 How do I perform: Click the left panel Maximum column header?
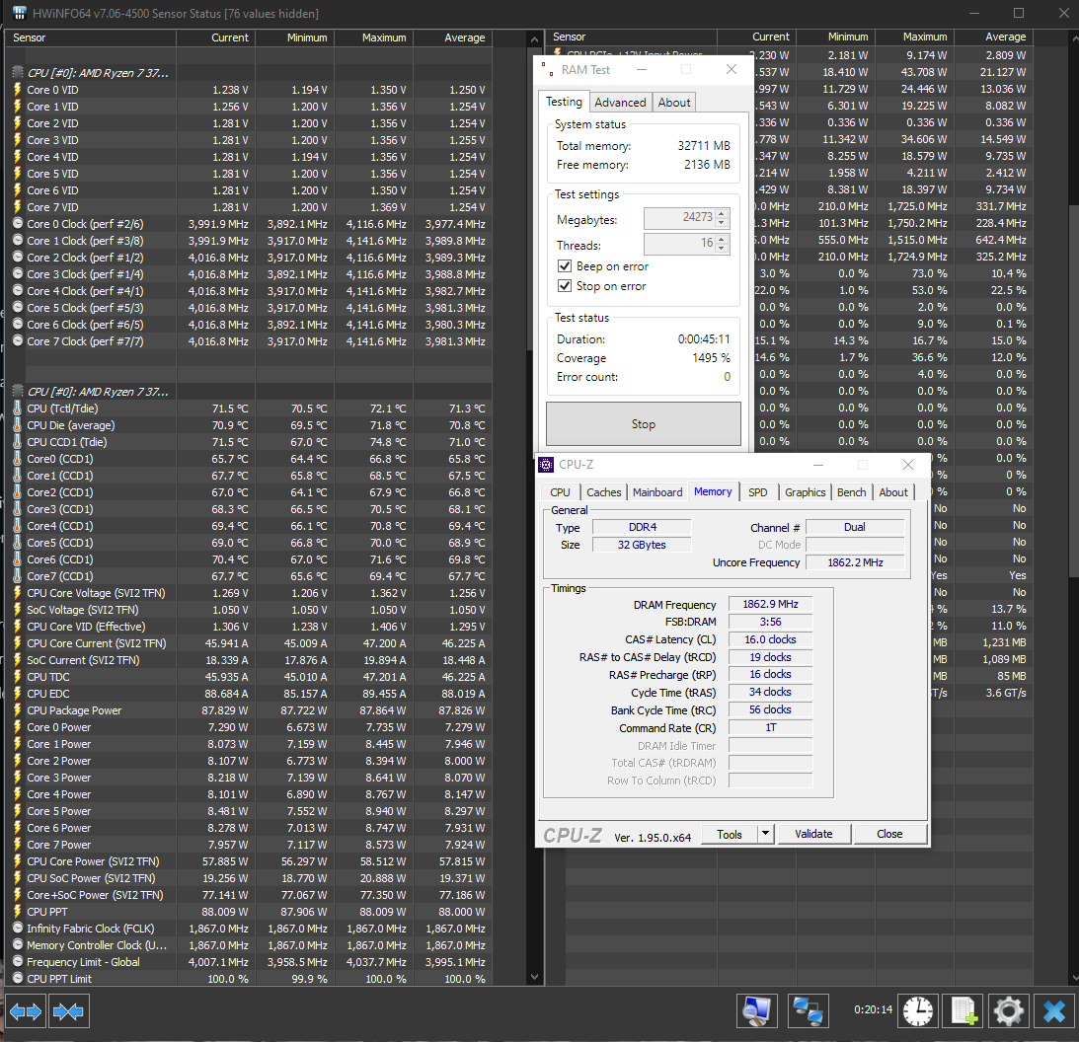click(x=374, y=37)
